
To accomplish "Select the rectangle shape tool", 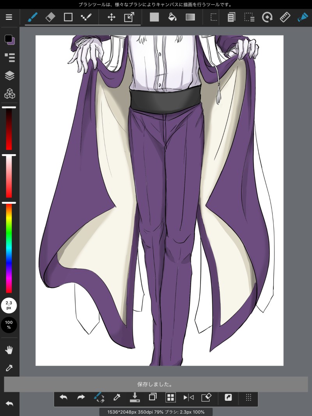I will (68, 17).
